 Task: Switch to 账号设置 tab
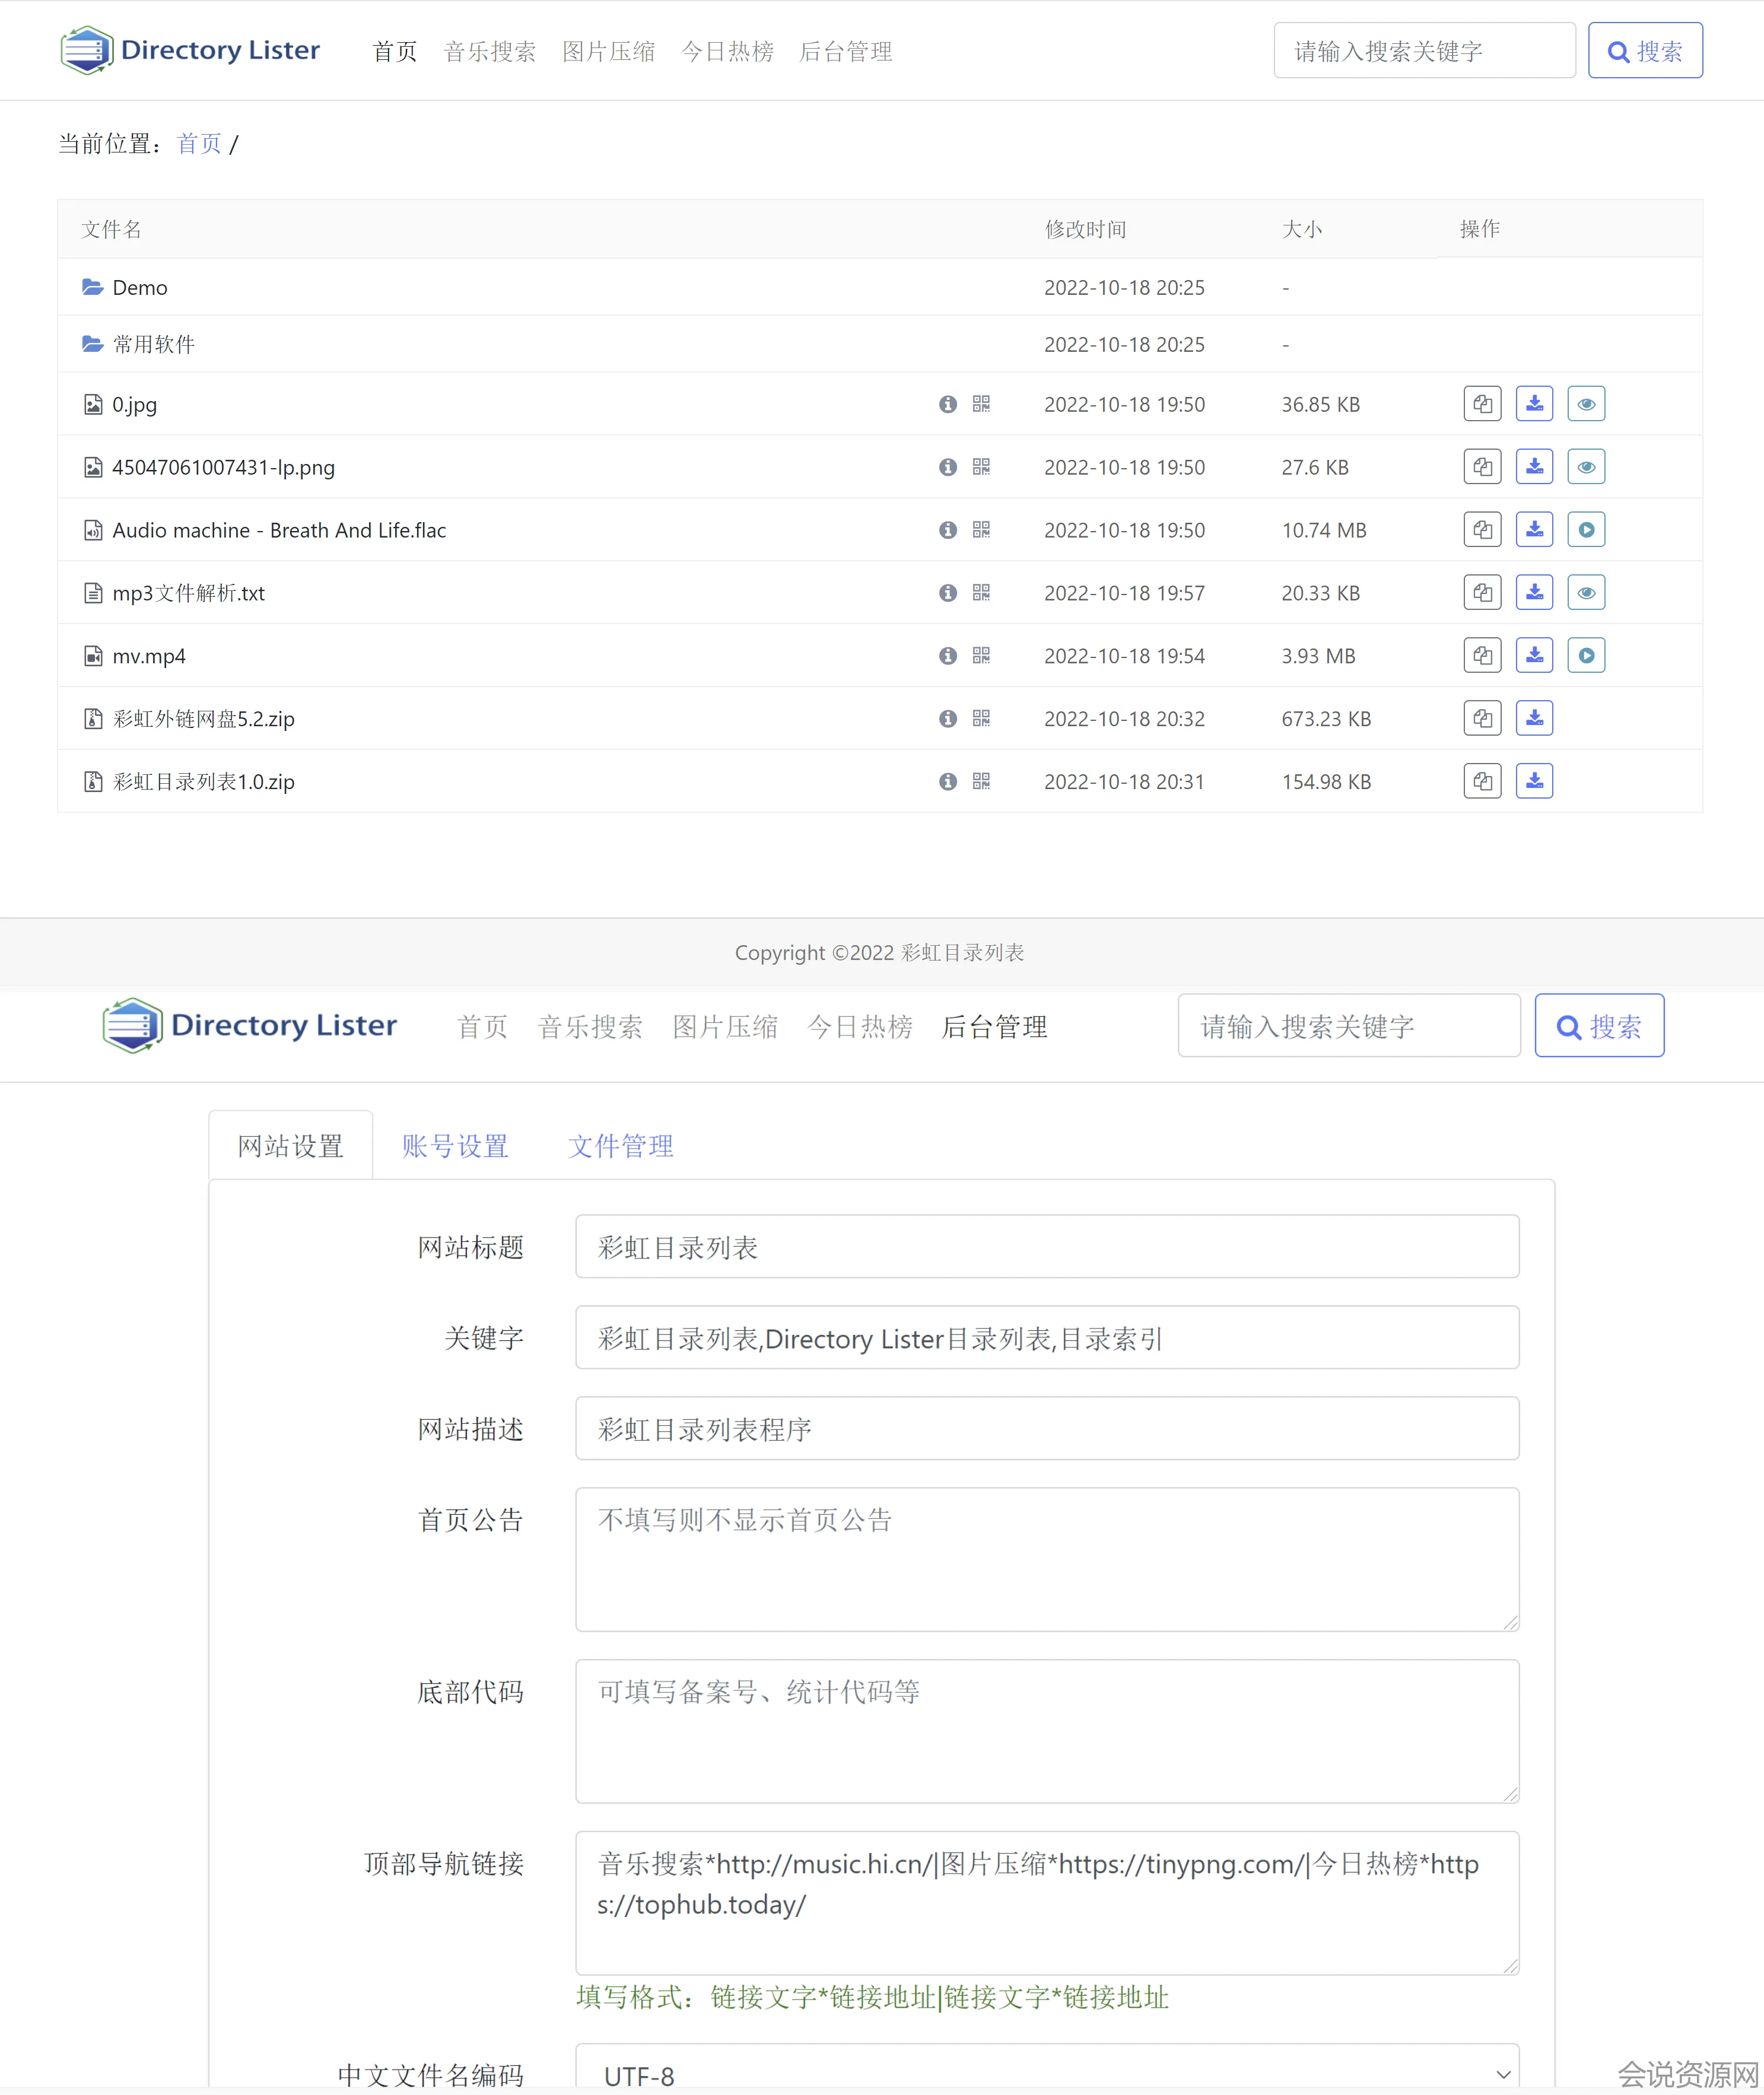tap(455, 1146)
